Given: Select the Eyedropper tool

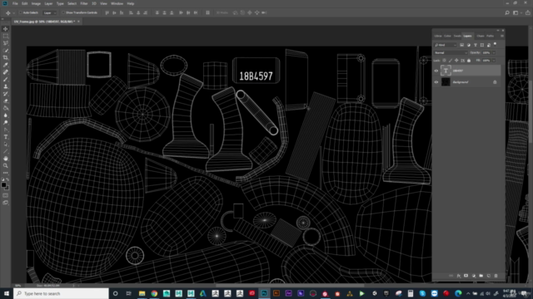Looking at the screenshot, I should point(6,65).
